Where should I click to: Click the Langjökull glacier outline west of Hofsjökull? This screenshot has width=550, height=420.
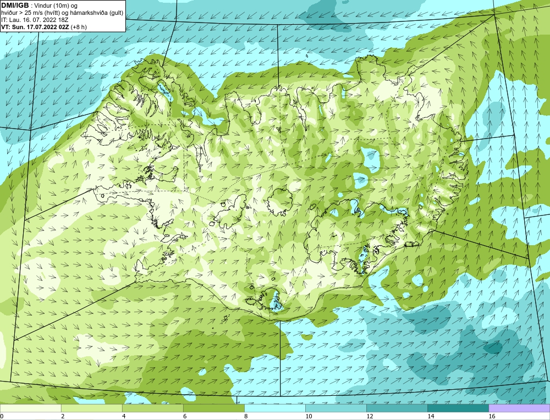[229, 212]
